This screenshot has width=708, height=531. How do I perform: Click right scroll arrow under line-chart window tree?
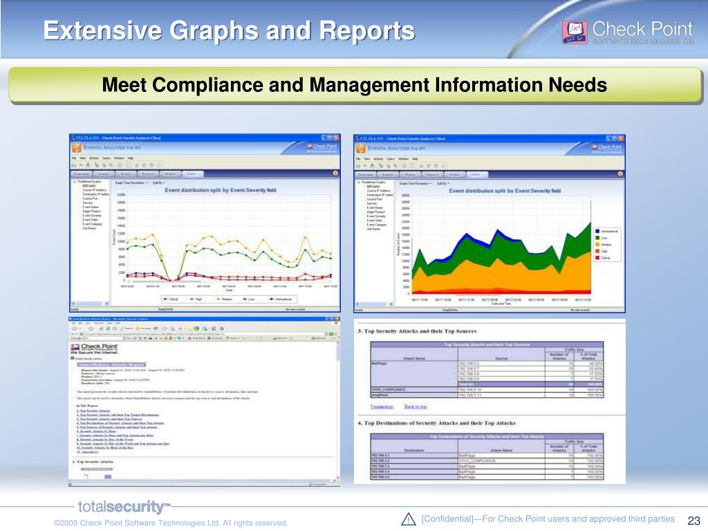tap(106, 304)
